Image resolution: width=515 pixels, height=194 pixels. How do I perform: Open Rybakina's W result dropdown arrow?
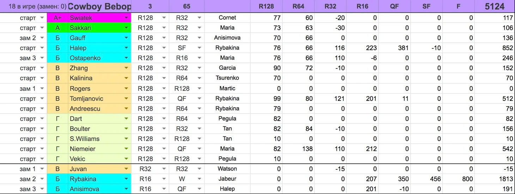(x=199, y=179)
